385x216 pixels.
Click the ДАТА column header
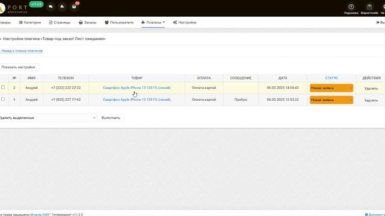click(x=283, y=78)
